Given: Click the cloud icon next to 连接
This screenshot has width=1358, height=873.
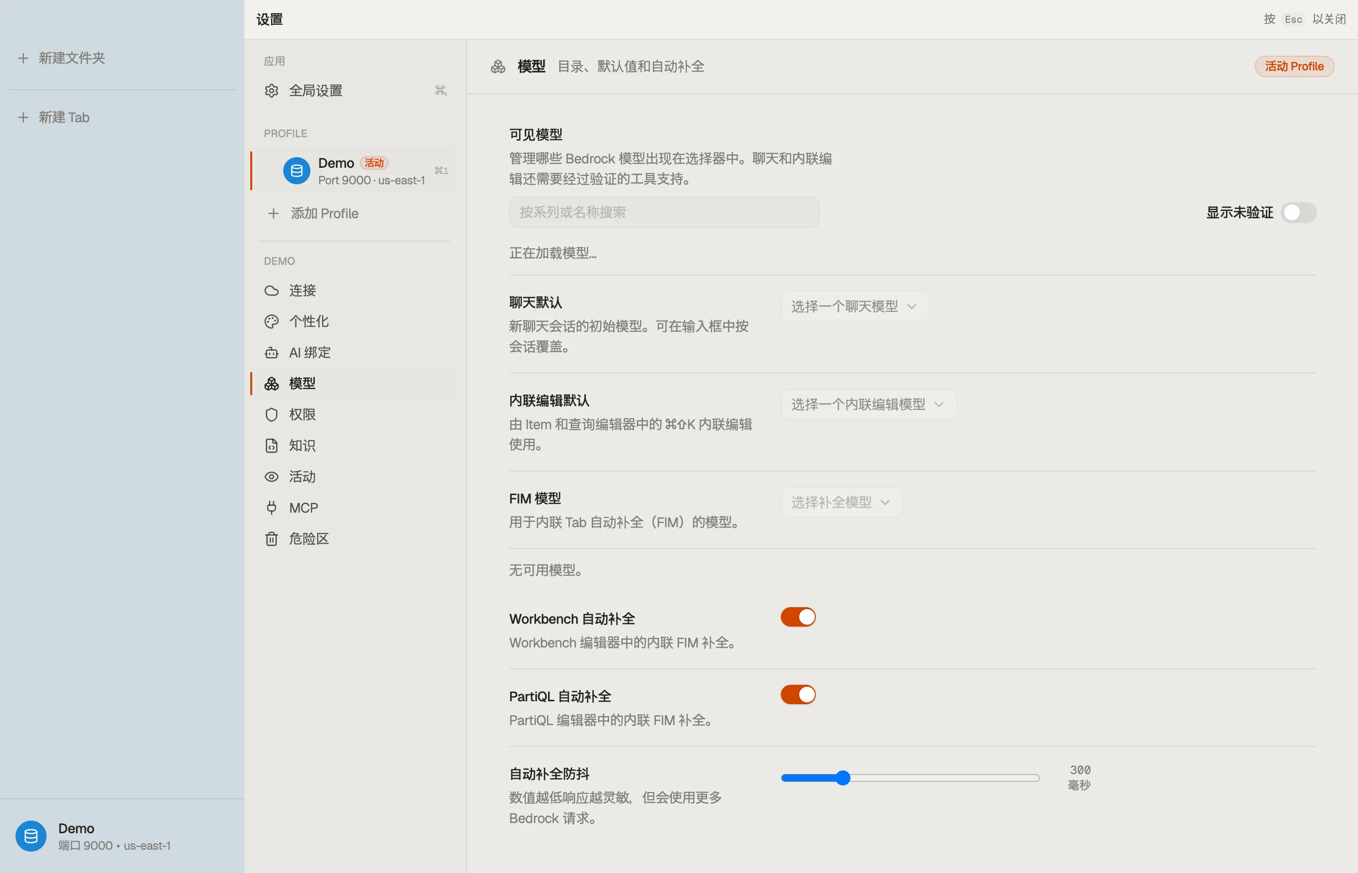Looking at the screenshot, I should point(272,291).
